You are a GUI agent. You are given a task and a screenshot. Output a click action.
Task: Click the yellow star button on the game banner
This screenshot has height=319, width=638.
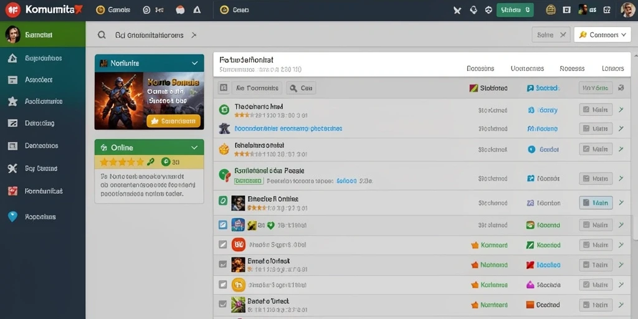(x=173, y=121)
